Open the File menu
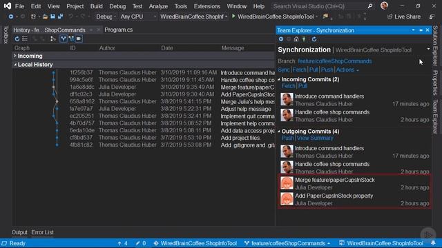This screenshot has height=248, width=442. [x=19, y=6]
